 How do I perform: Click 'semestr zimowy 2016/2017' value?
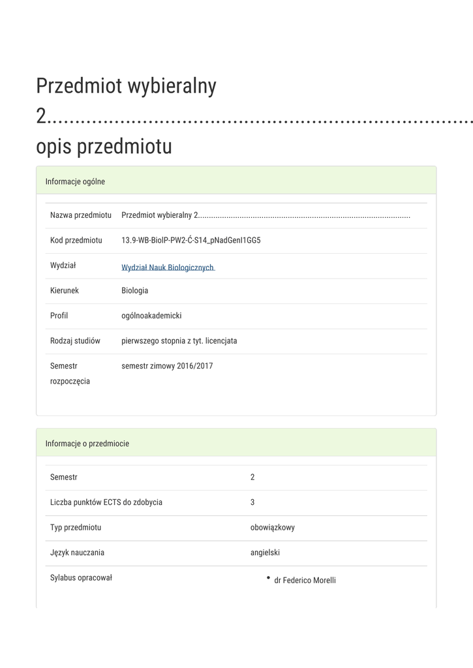[x=167, y=366]
